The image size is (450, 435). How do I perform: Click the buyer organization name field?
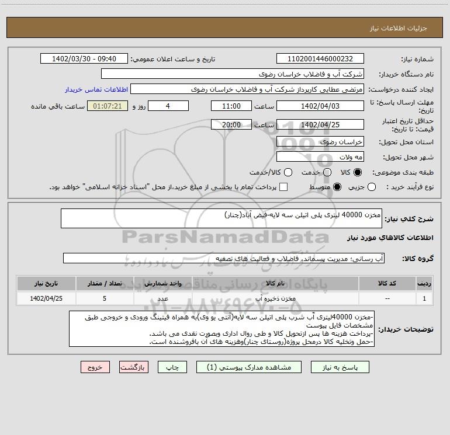click(233, 74)
